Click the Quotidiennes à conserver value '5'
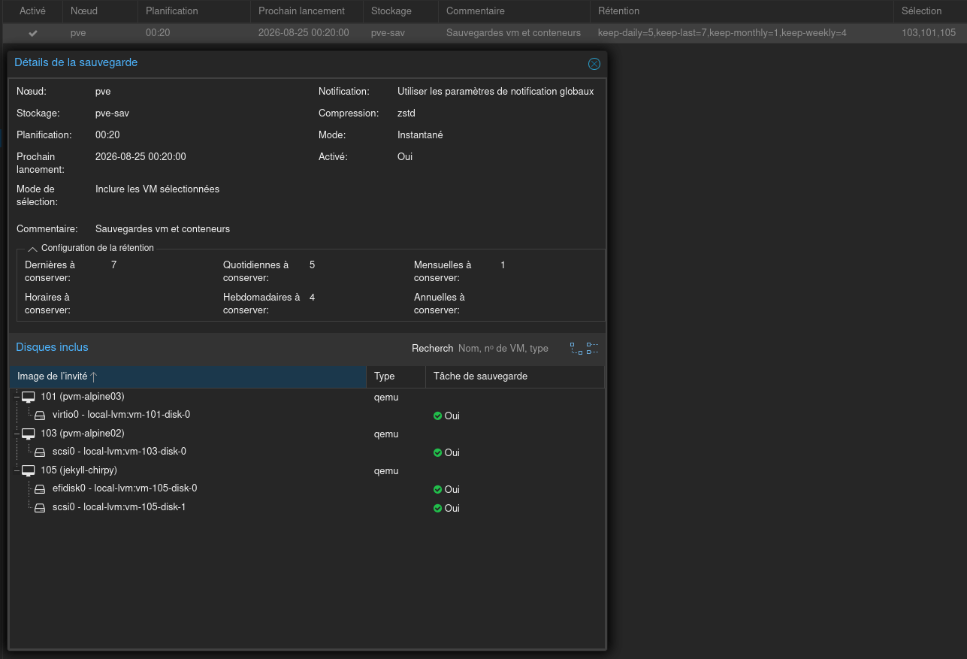 point(313,265)
